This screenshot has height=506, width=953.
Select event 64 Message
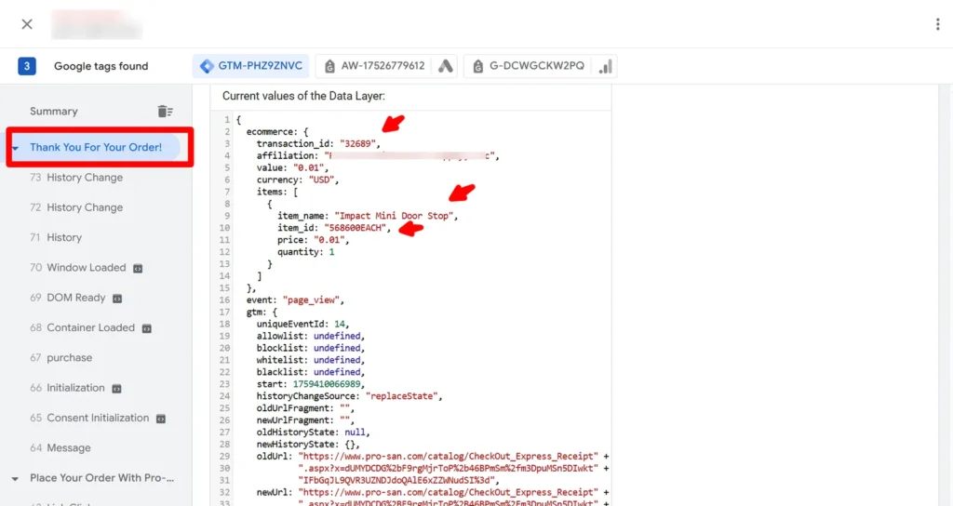pos(60,447)
